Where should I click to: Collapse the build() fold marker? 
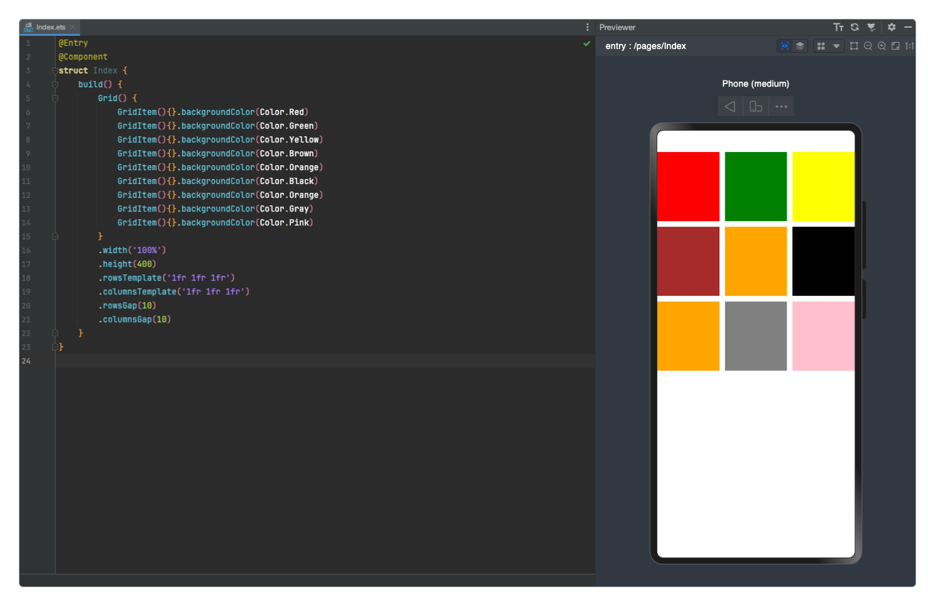click(x=55, y=85)
